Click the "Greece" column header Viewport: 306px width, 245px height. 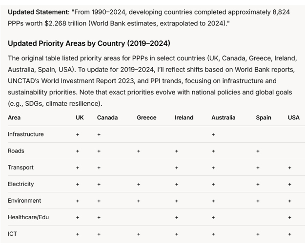tap(146, 117)
